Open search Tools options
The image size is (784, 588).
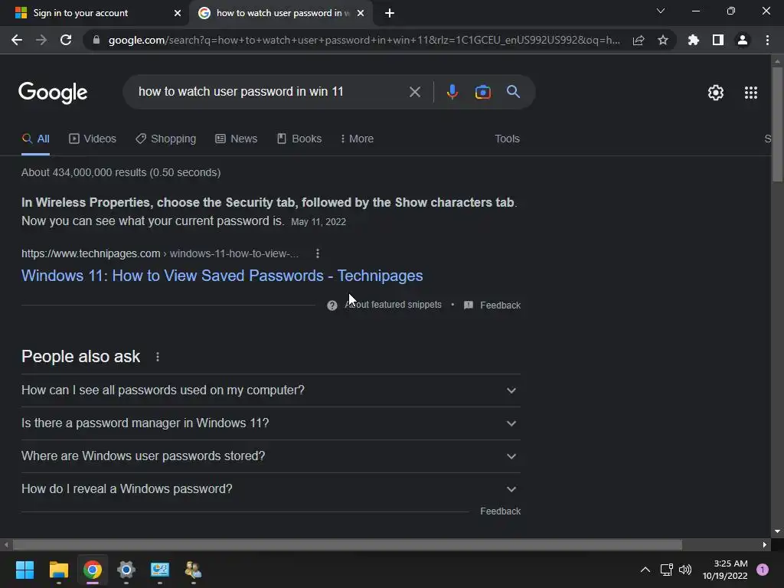pyautogui.click(x=507, y=139)
